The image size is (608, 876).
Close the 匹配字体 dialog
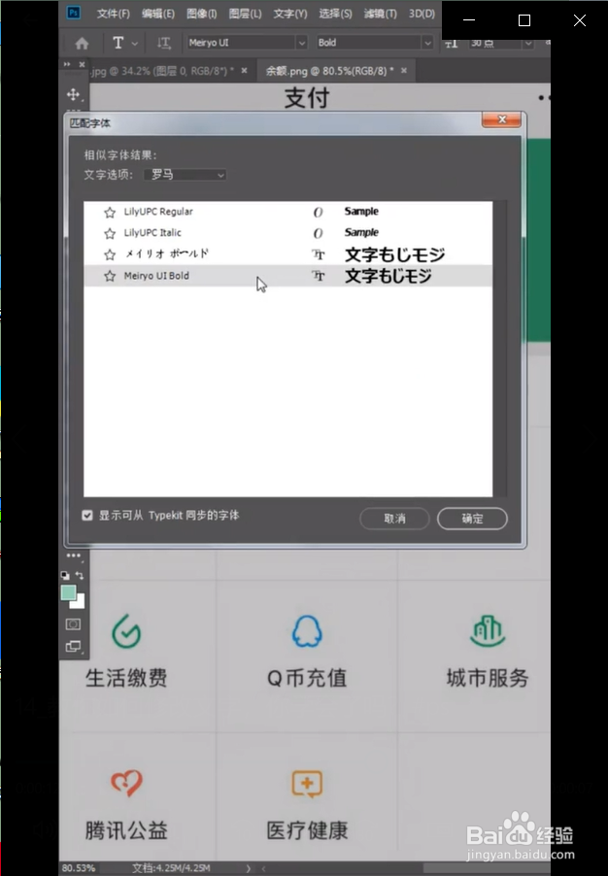(501, 119)
